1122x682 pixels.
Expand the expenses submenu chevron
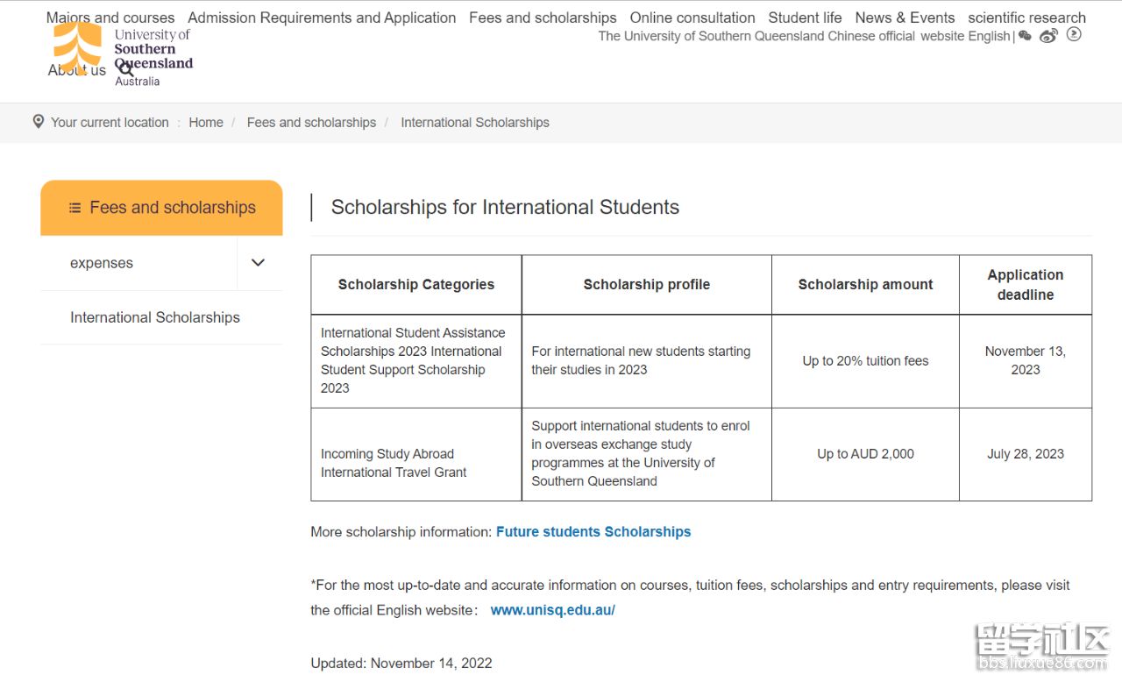pyautogui.click(x=258, y=262)
